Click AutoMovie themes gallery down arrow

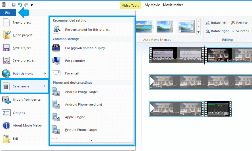point(199,27)
